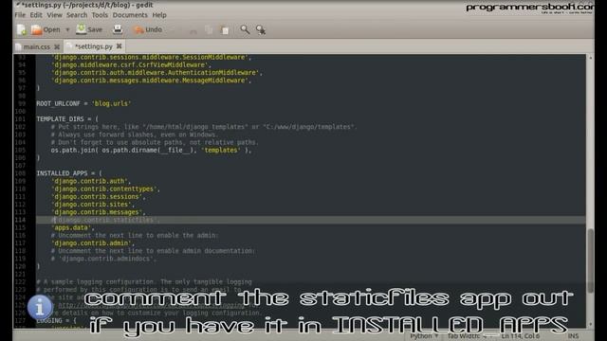This screenshot has height=341, width=607.
Task: Click the CsrfViewMiddleware line
Action: (x=131, y=65)
